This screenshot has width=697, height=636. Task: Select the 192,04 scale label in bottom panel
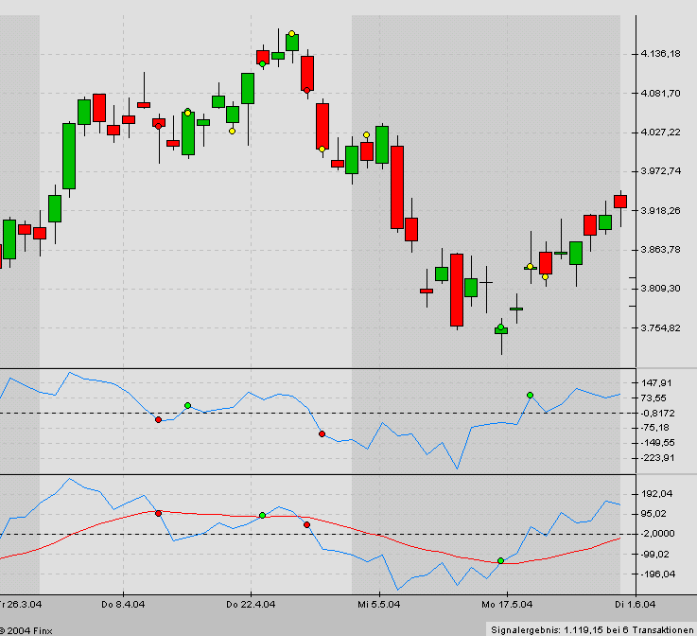pyautogui.click(x=657, y=494)
